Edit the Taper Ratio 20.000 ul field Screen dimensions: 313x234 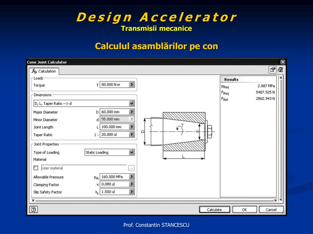coord(114,134)
